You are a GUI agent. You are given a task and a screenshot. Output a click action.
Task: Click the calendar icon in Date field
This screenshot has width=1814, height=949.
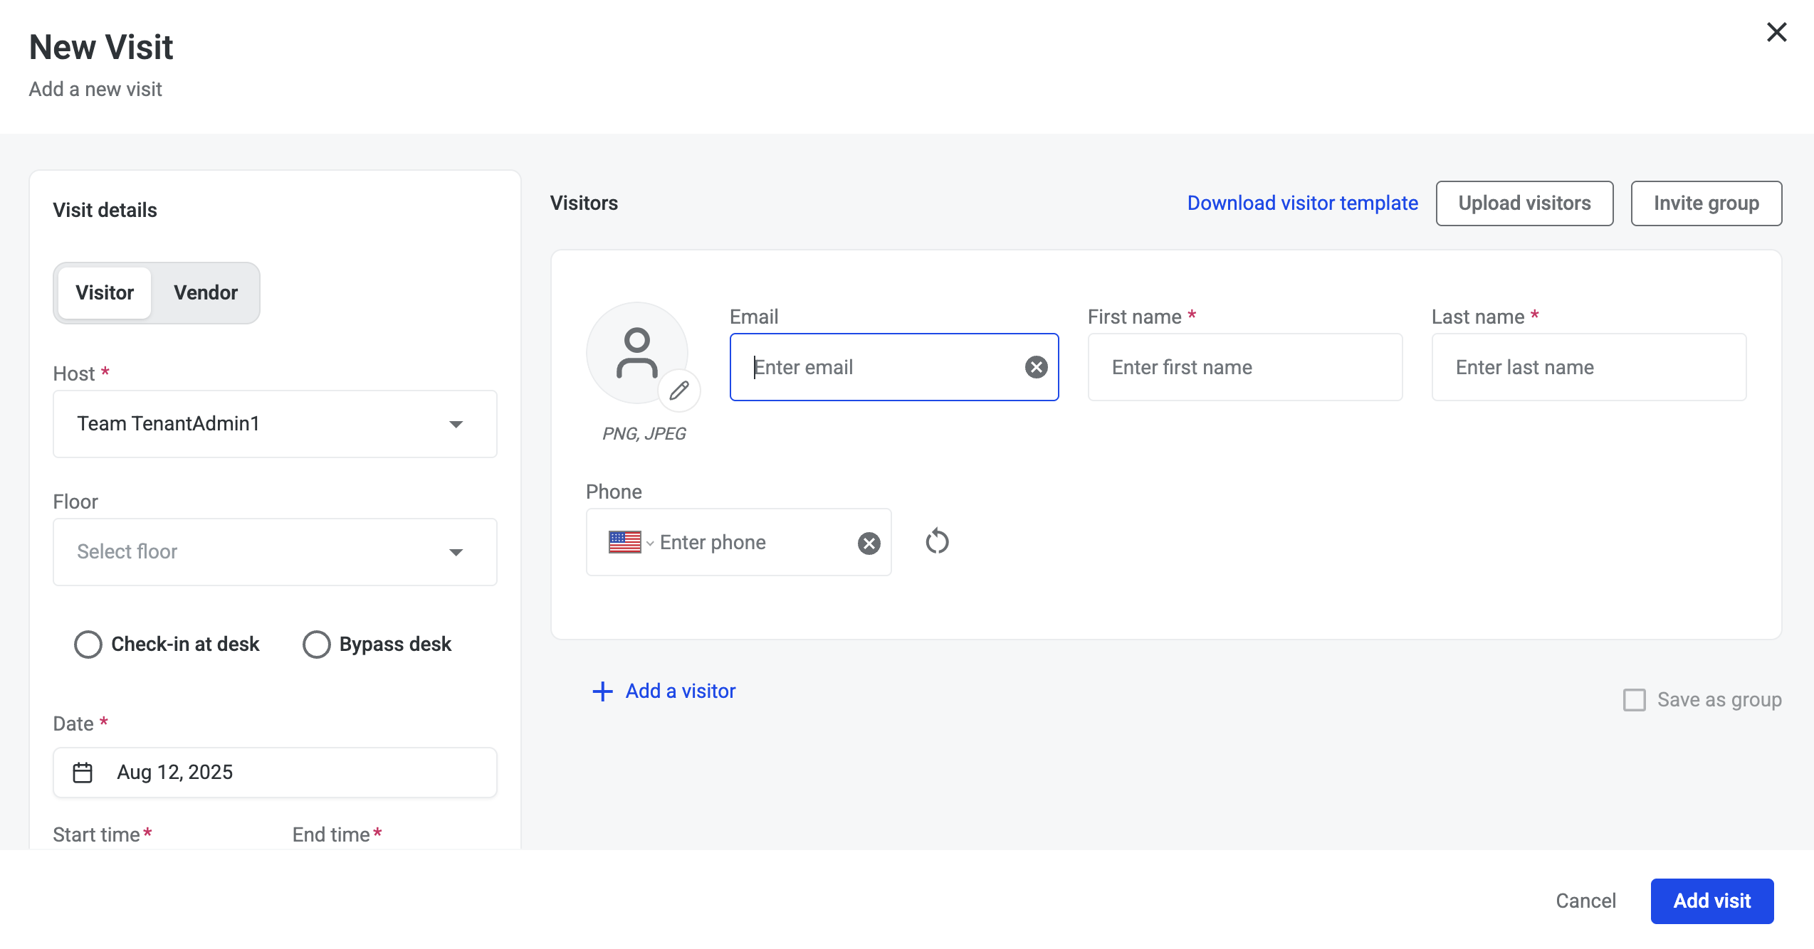[83, 773]
